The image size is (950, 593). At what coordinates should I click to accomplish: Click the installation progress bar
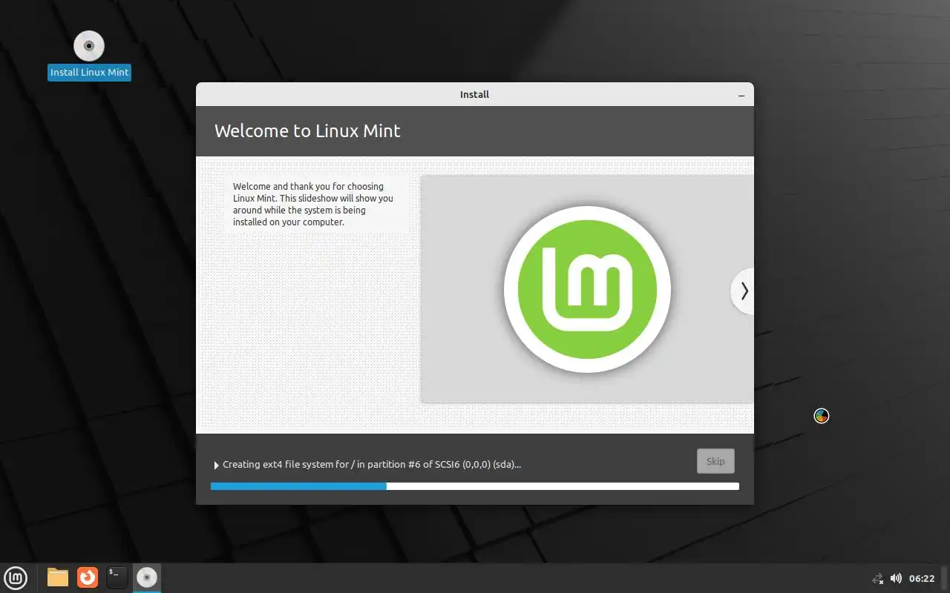475,486
